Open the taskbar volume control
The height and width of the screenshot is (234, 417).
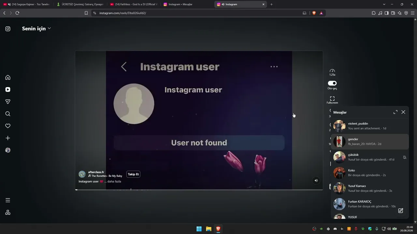point(389,229)
